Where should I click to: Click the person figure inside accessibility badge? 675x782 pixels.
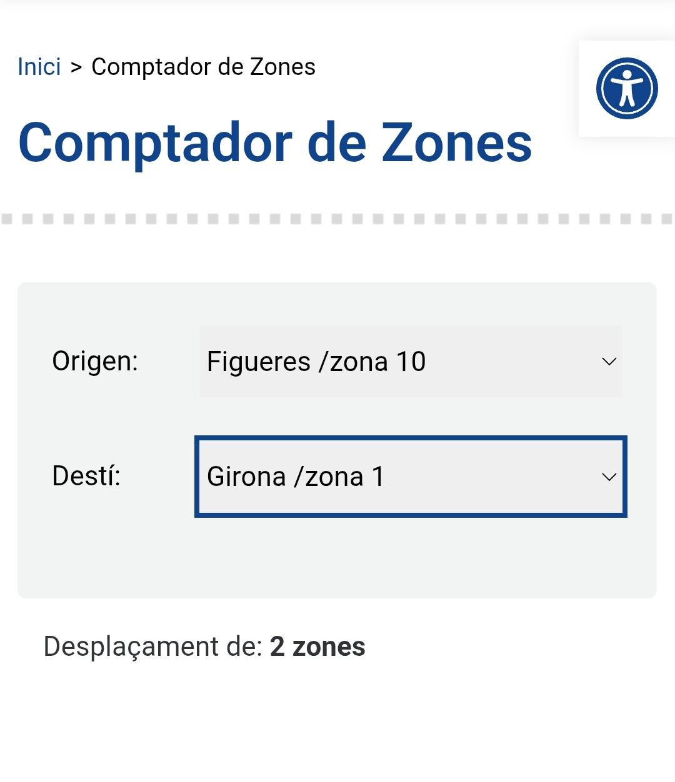pyautogui.click(x=627, y=88)
